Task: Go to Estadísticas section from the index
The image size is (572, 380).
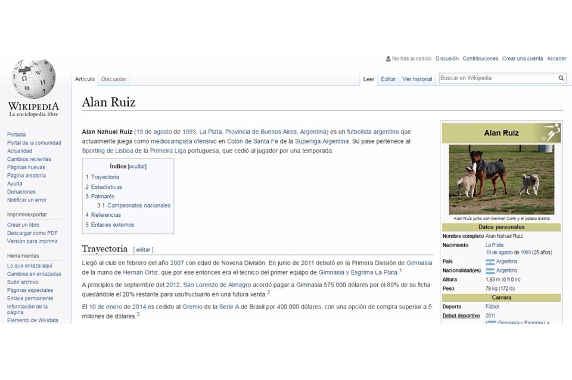Action: tap(106, 187)
